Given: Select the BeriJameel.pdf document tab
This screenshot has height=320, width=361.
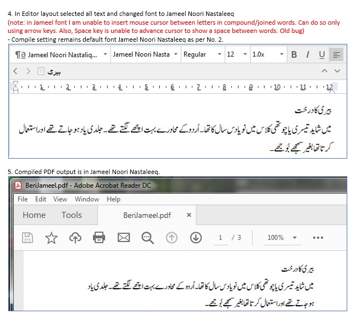Looking at the screenshot, I should 147,215.
